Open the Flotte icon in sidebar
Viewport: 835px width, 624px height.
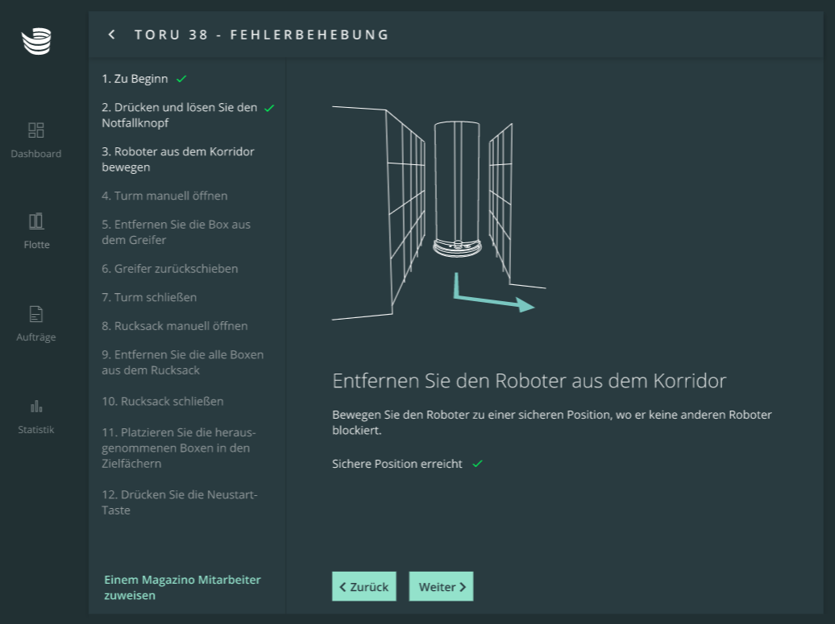[36, 221]
